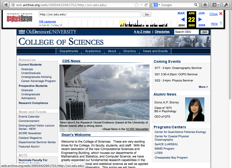This screenshot has width=232, height=168.
Task: Open Research Compliance link
Action: [x=33, y=103]
